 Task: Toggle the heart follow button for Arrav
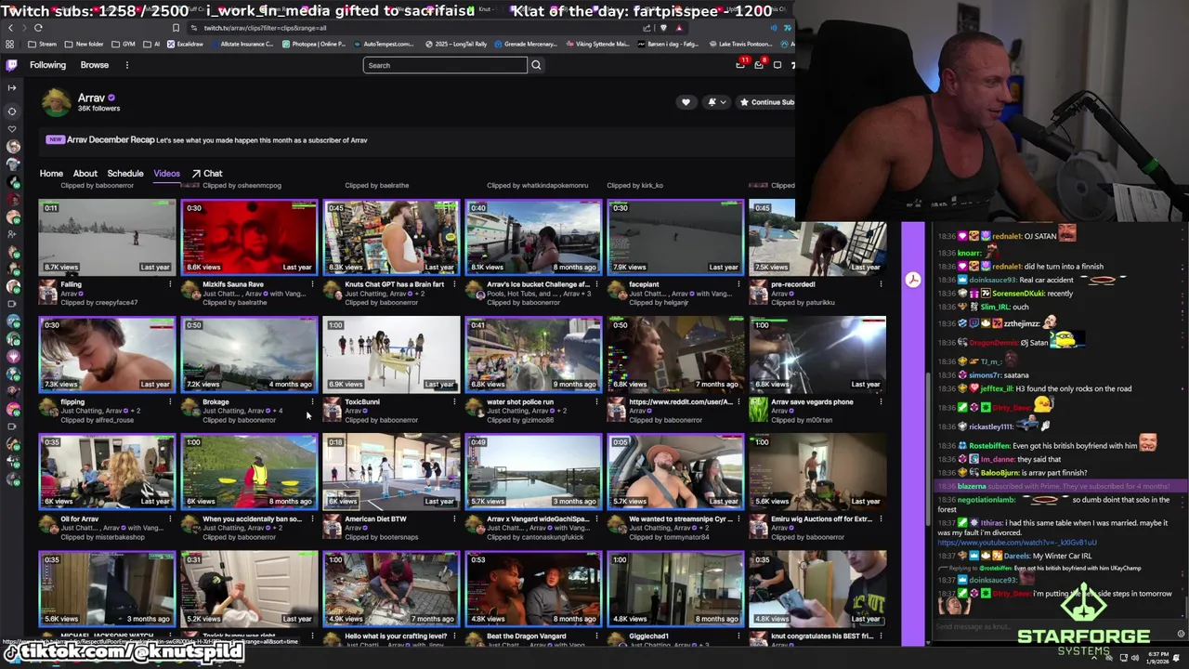[686, 102]
